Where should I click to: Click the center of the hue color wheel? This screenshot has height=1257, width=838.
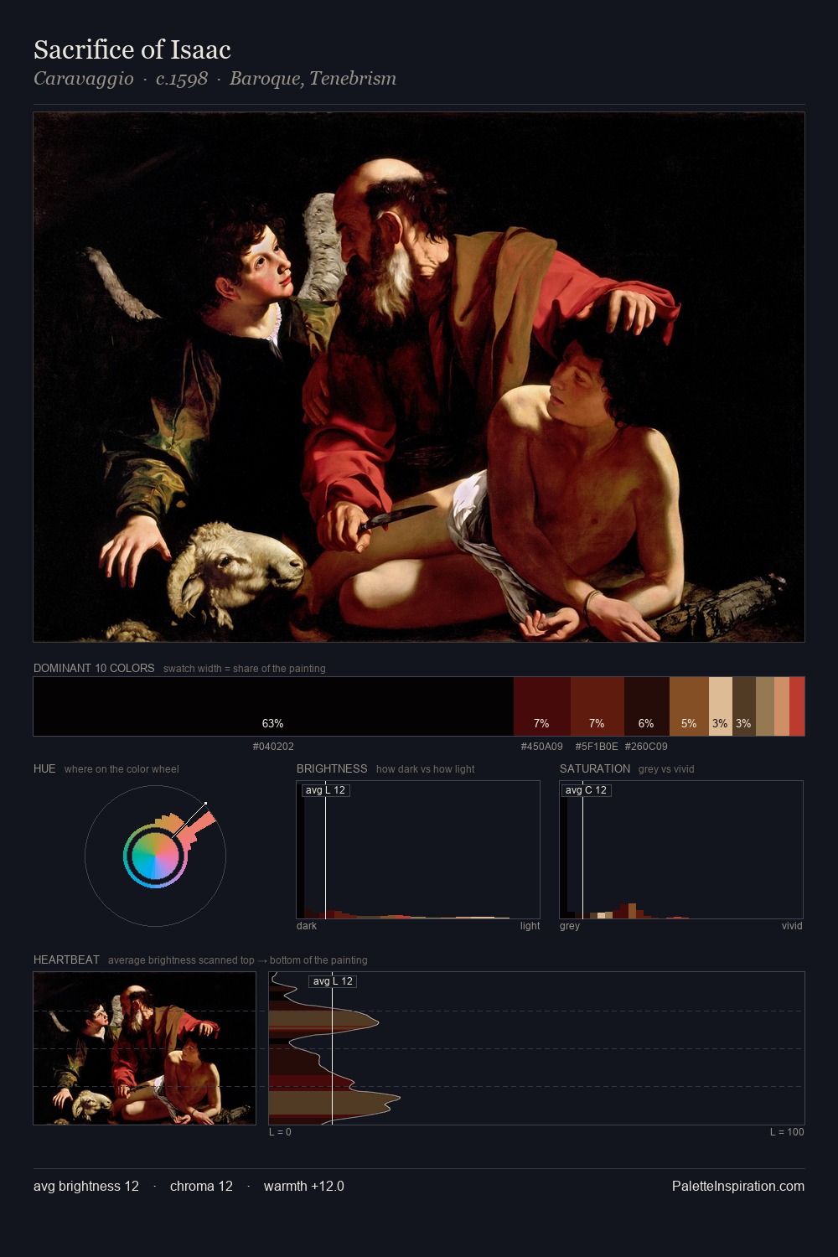point(155,856)
